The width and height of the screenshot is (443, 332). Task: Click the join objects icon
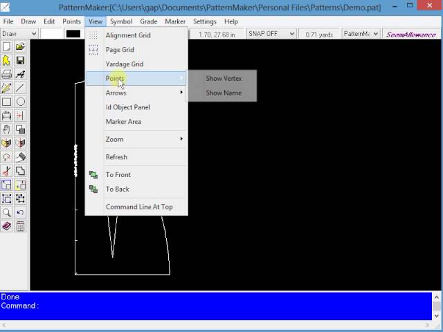pos(20,171)
